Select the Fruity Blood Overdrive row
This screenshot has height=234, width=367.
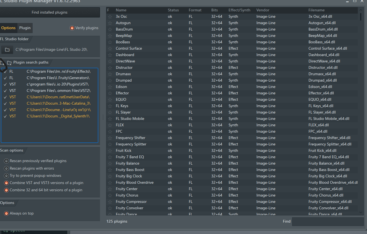coord(233,183)
